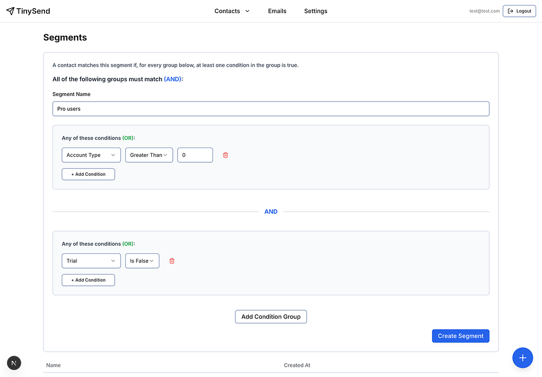Expand the Contacts menu chevron
This screenshot has width=542, height=377.
tap(248, 11)
